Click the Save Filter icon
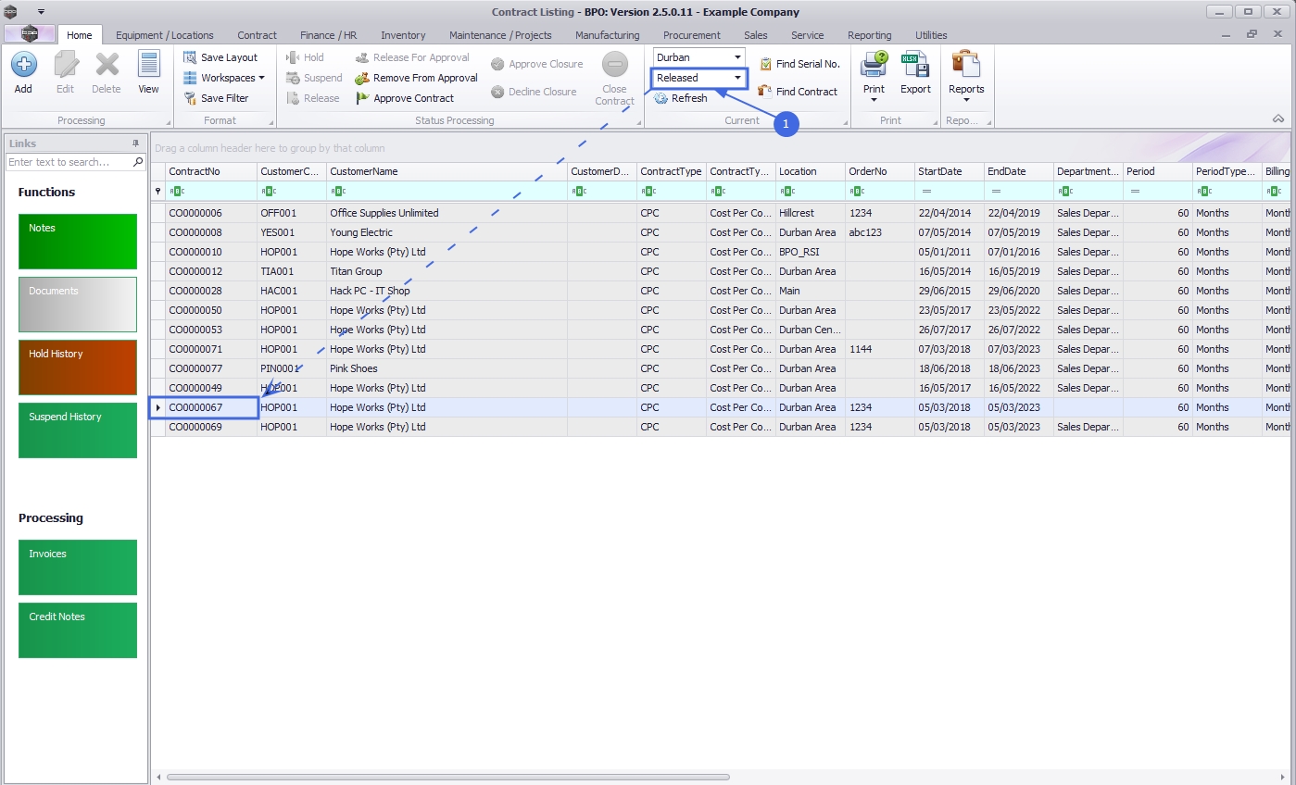 pyautogui.click(x=190, y=98)
